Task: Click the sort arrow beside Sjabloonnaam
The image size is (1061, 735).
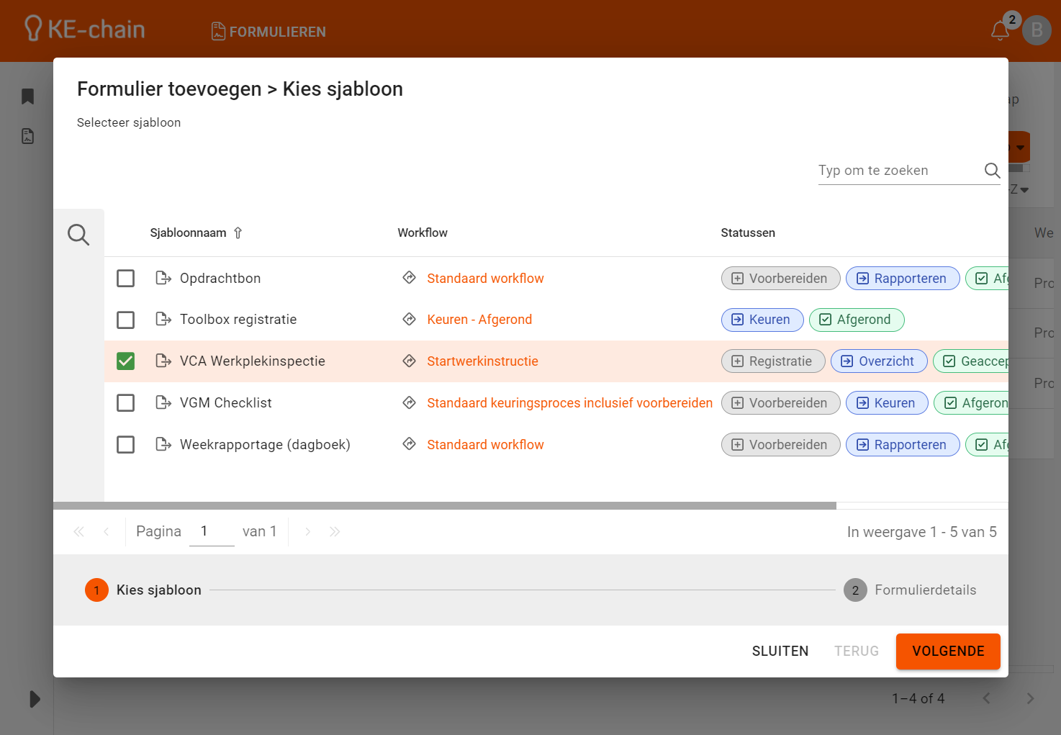Action: click(x=238, y=233)
